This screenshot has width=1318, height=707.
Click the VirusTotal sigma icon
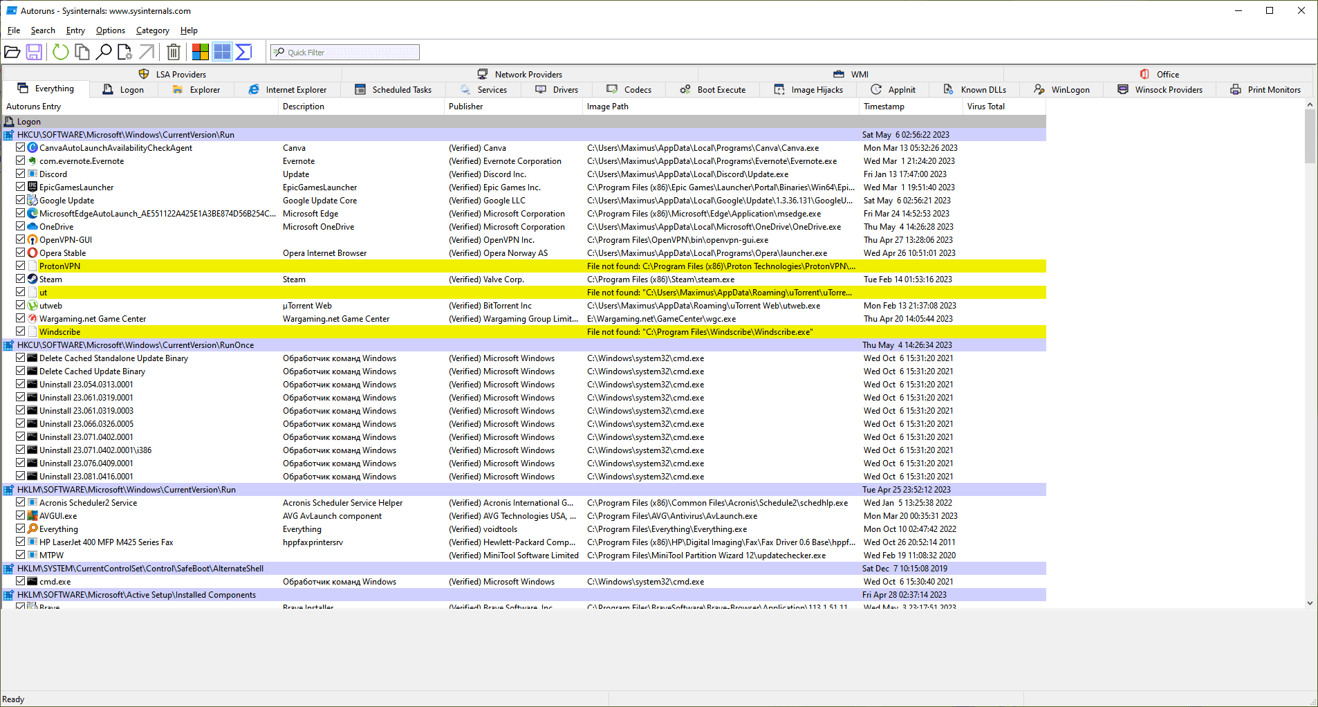pos(243,52)
